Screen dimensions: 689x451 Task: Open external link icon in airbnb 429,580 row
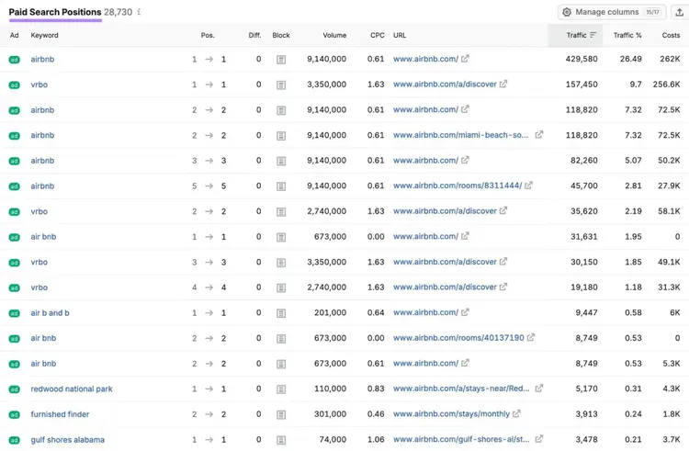point(465,59)
